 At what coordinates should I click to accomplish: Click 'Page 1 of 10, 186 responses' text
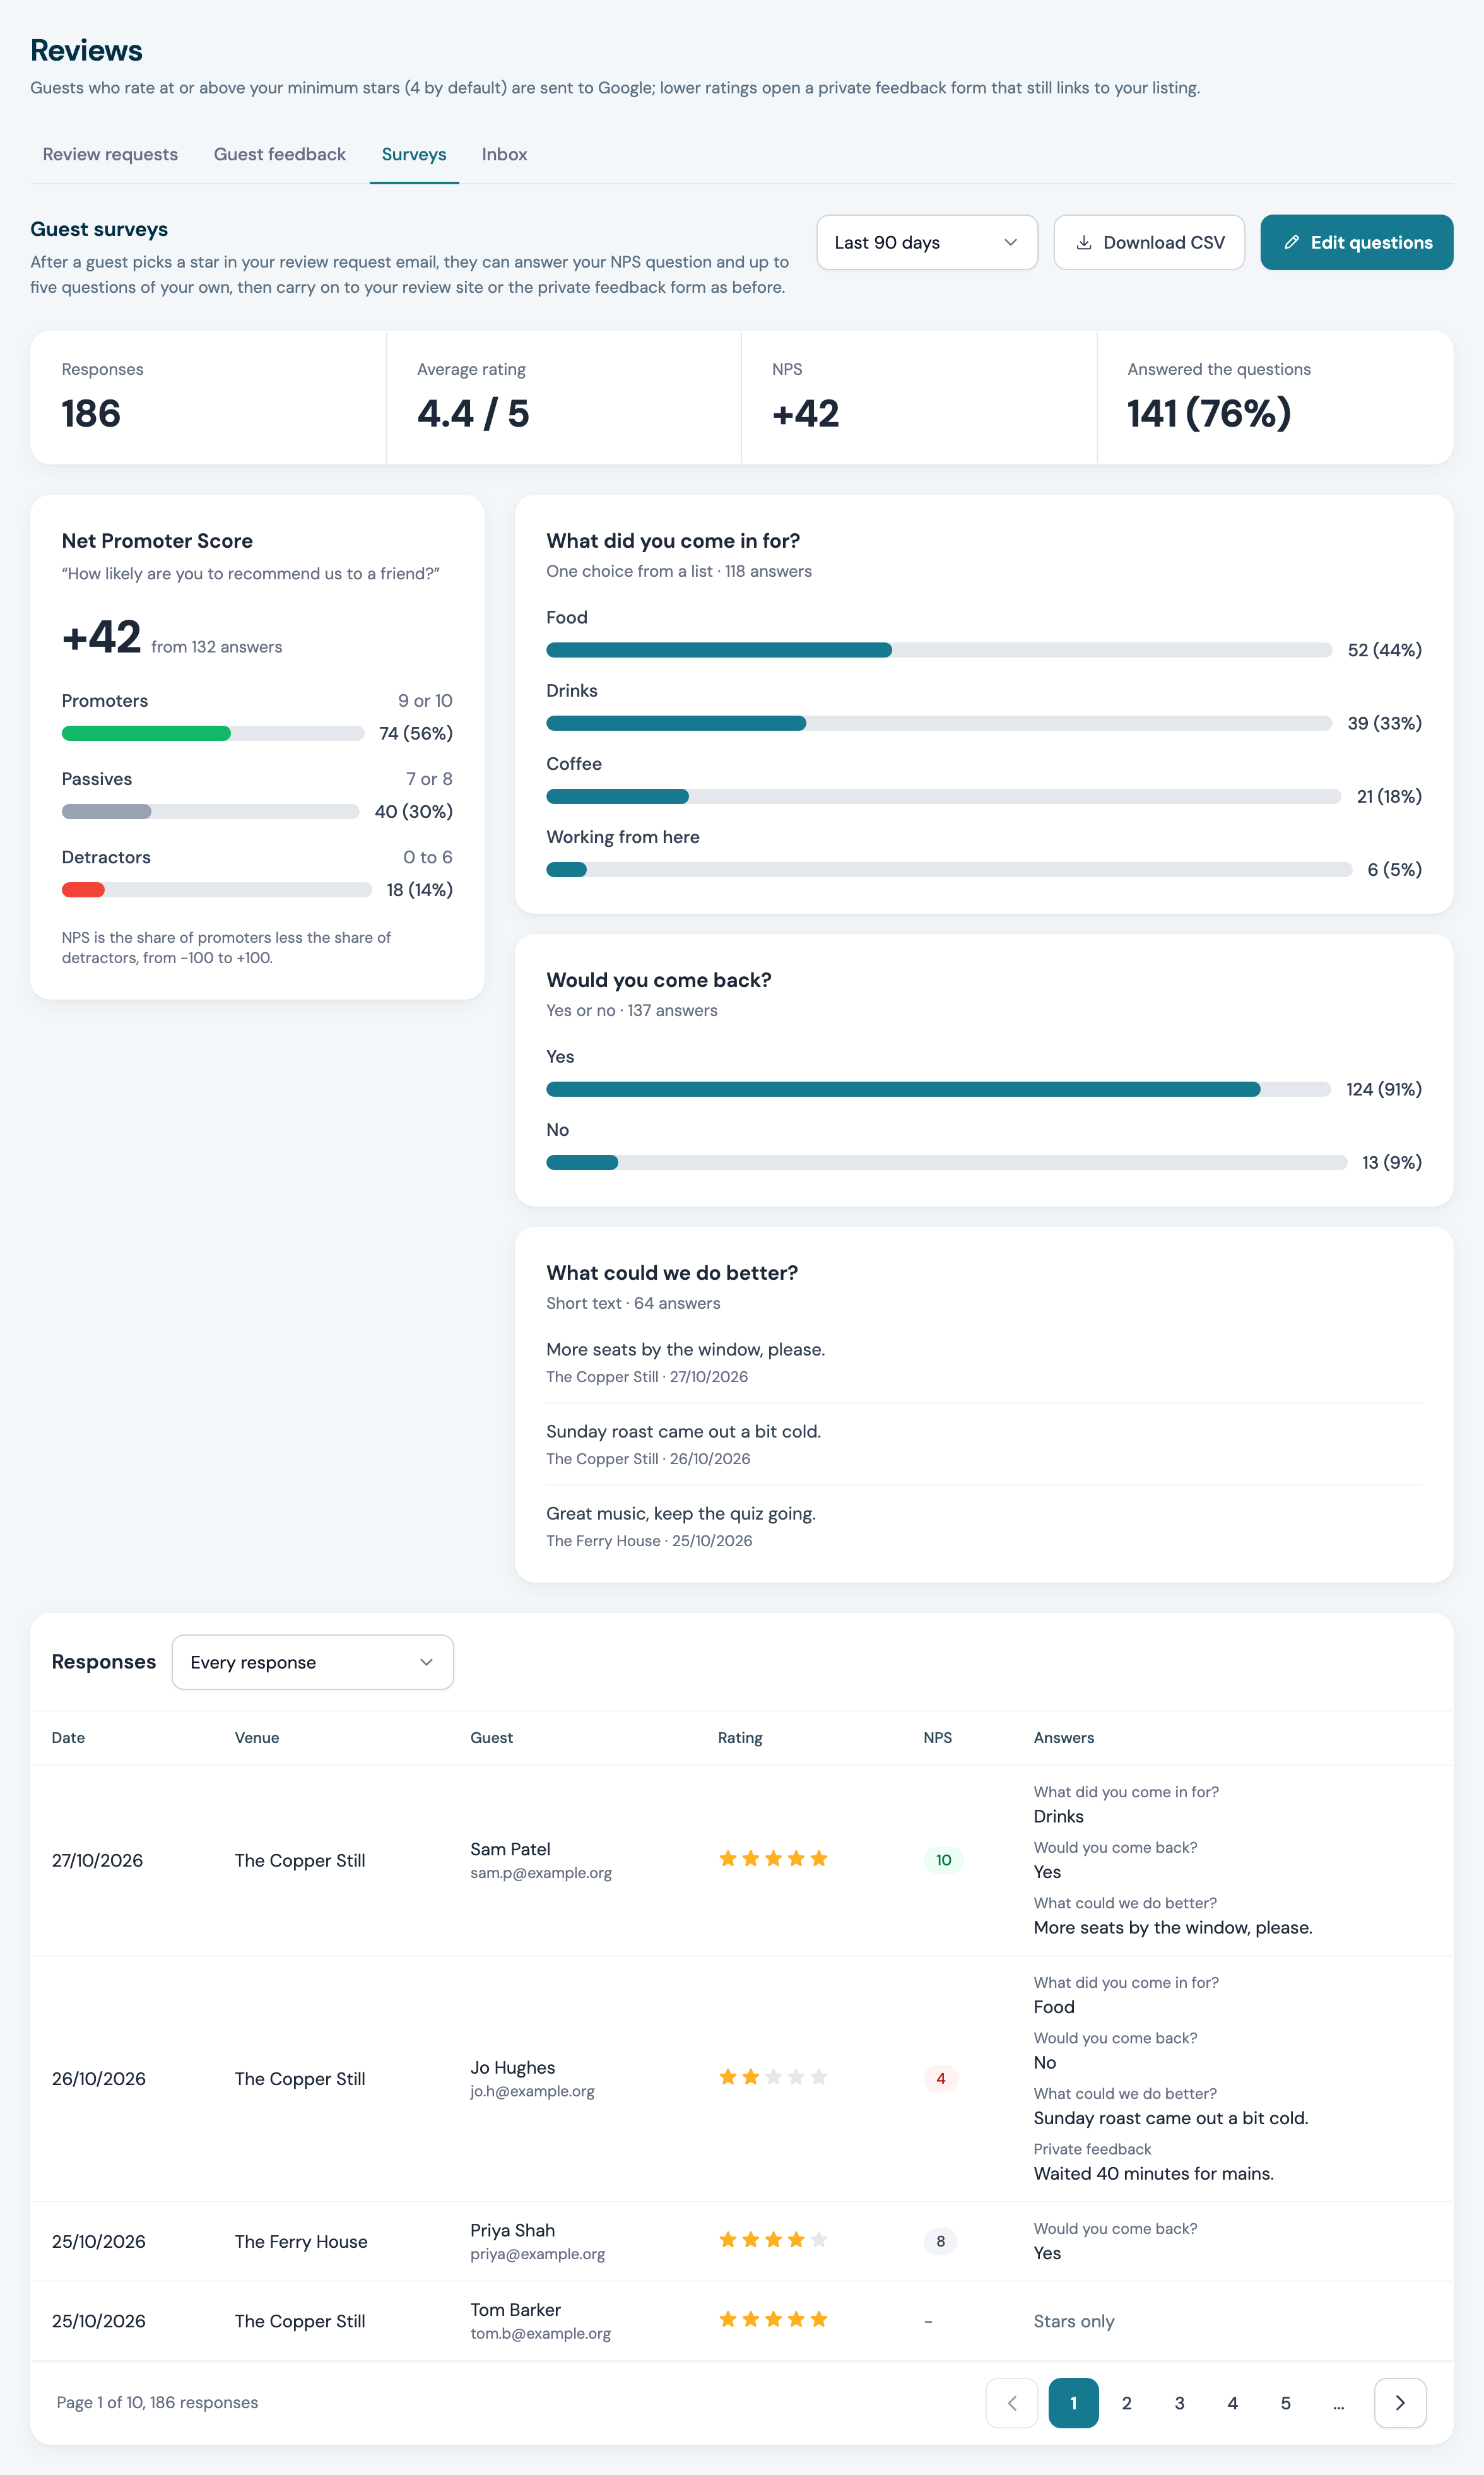[157, 2402]
